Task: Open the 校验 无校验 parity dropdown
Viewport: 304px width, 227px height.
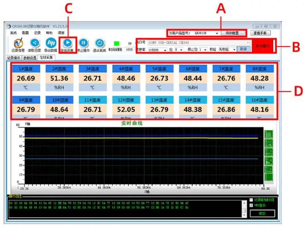Action: click(234, 50)
